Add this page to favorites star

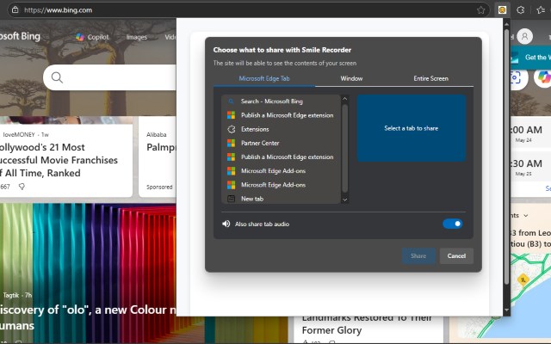(480, 9)
